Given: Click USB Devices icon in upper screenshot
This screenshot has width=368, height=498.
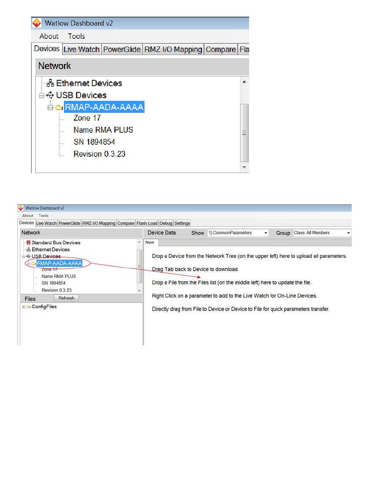Looking at the screenshot, I should click(x=50, y=95).
